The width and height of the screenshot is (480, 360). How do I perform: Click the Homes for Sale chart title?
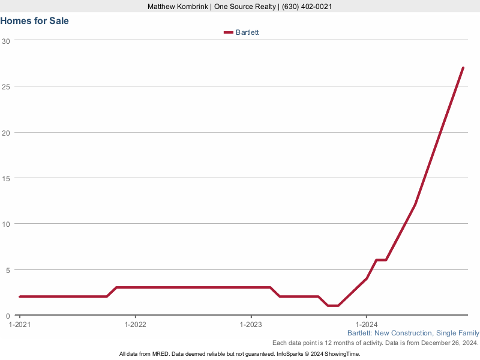(x=35, y=21)
